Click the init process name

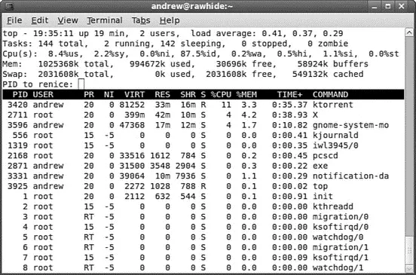(323, 197)
